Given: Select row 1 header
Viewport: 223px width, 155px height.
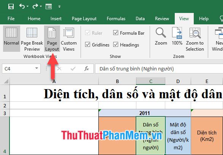Looking at the screenshot, I should coord(5,93).
